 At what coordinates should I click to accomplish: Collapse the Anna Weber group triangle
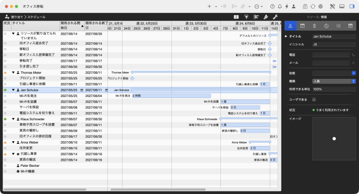[13, 142]
